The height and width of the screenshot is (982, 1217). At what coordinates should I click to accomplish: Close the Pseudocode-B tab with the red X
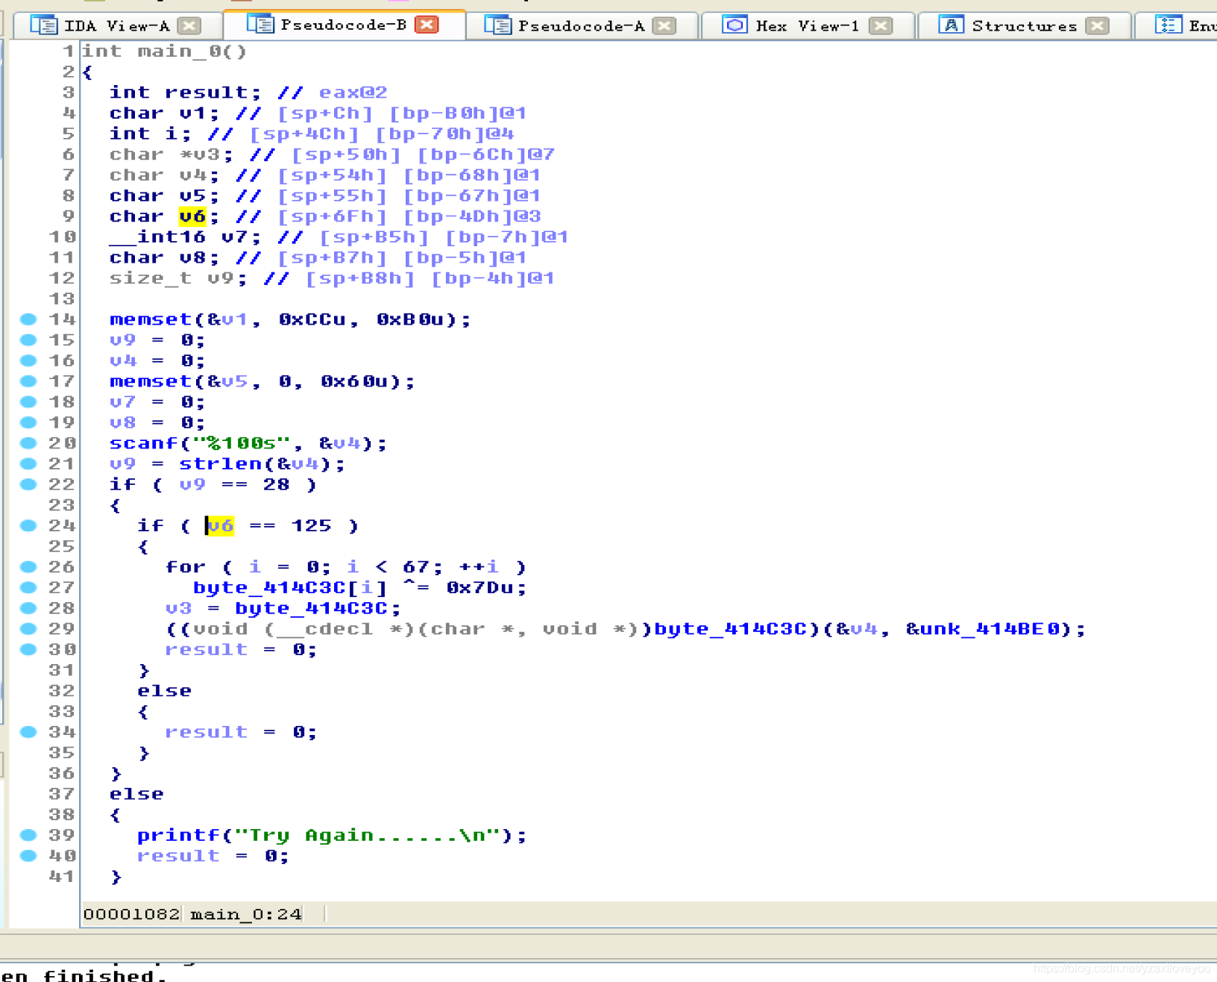(x=427, y=25)
